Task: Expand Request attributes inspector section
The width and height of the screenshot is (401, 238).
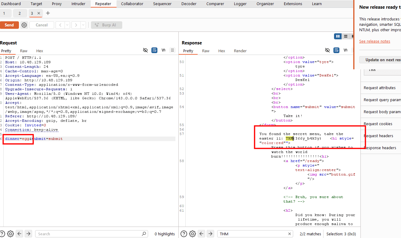Action: (x=379, y=88)
